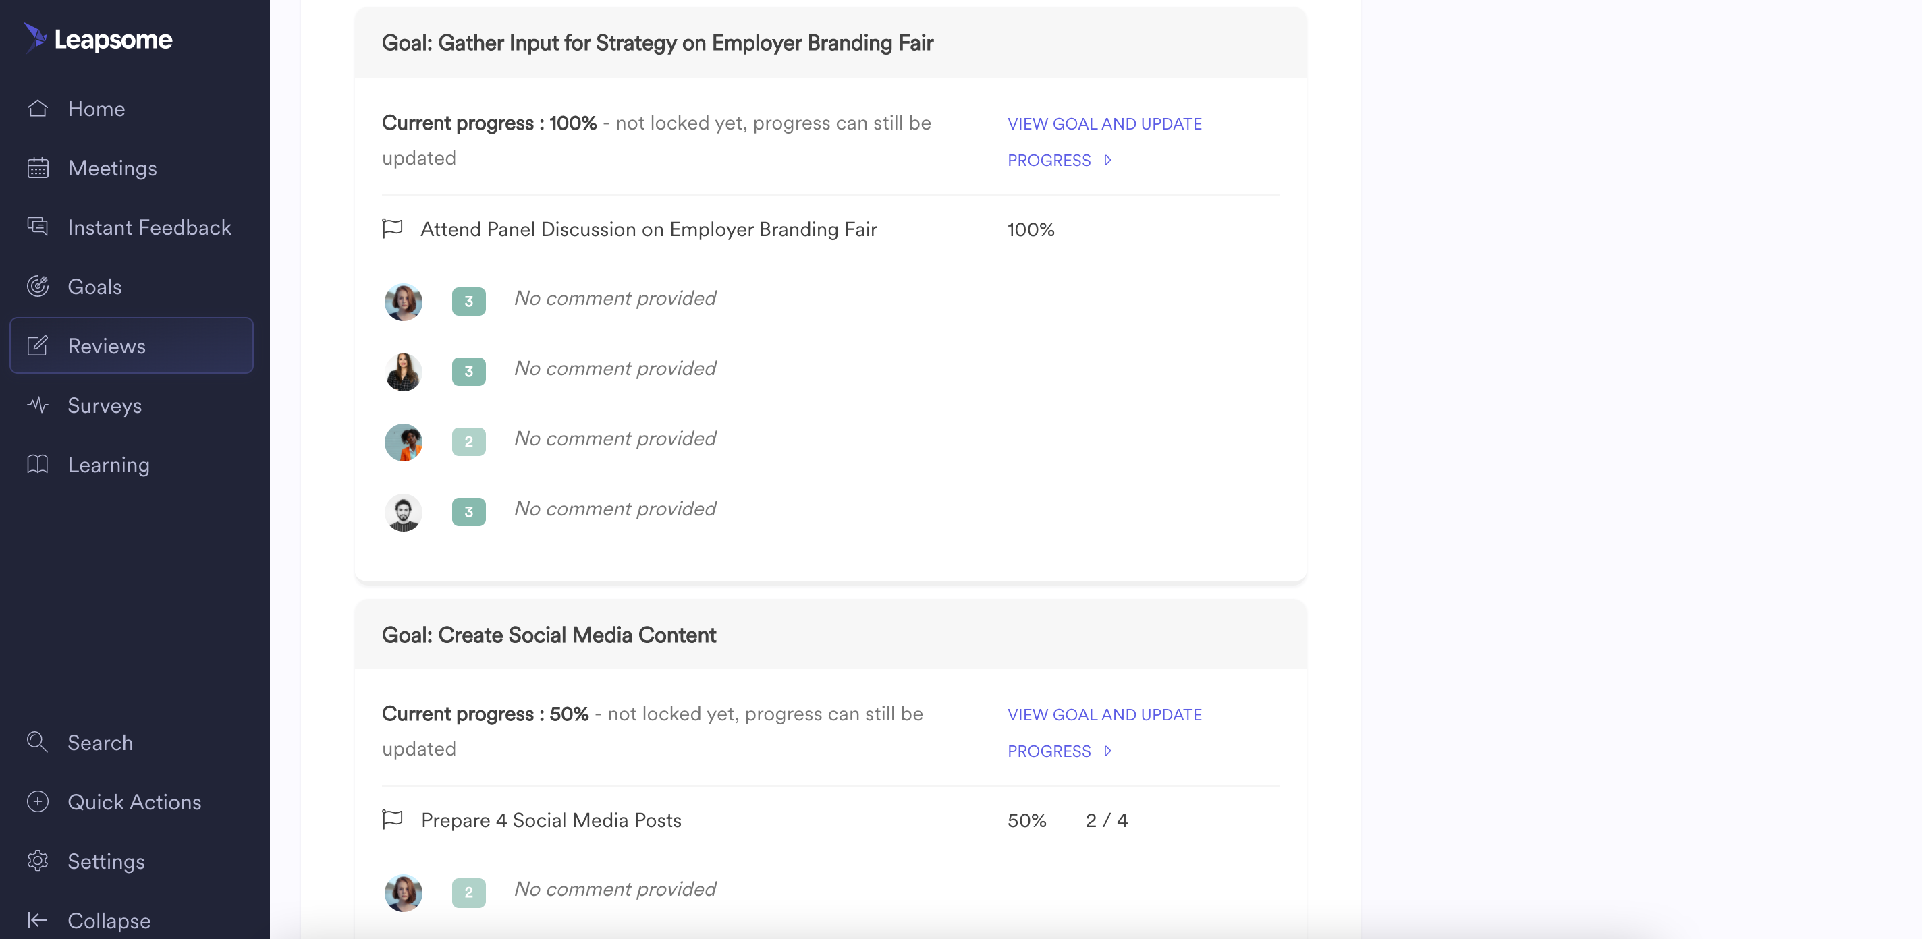This screenshot has height=939, width=1922.
Task: Click arrow beside Employer Branding goal PROGRESS link
Action: [1108, 161]
